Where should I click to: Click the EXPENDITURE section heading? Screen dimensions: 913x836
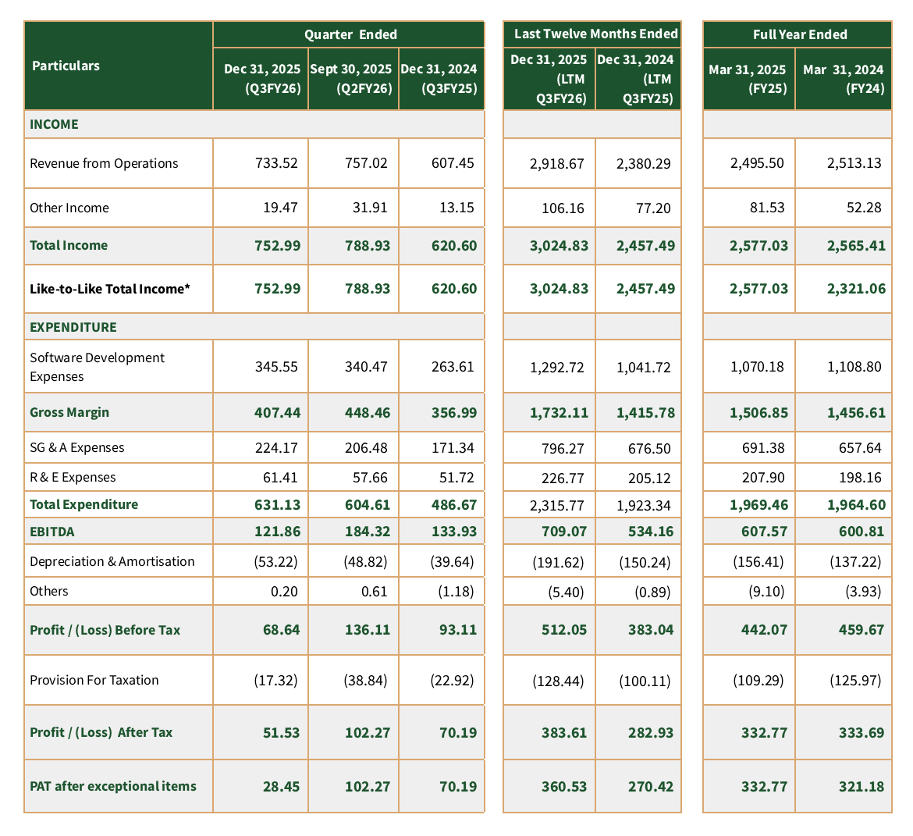click(73, 327)
